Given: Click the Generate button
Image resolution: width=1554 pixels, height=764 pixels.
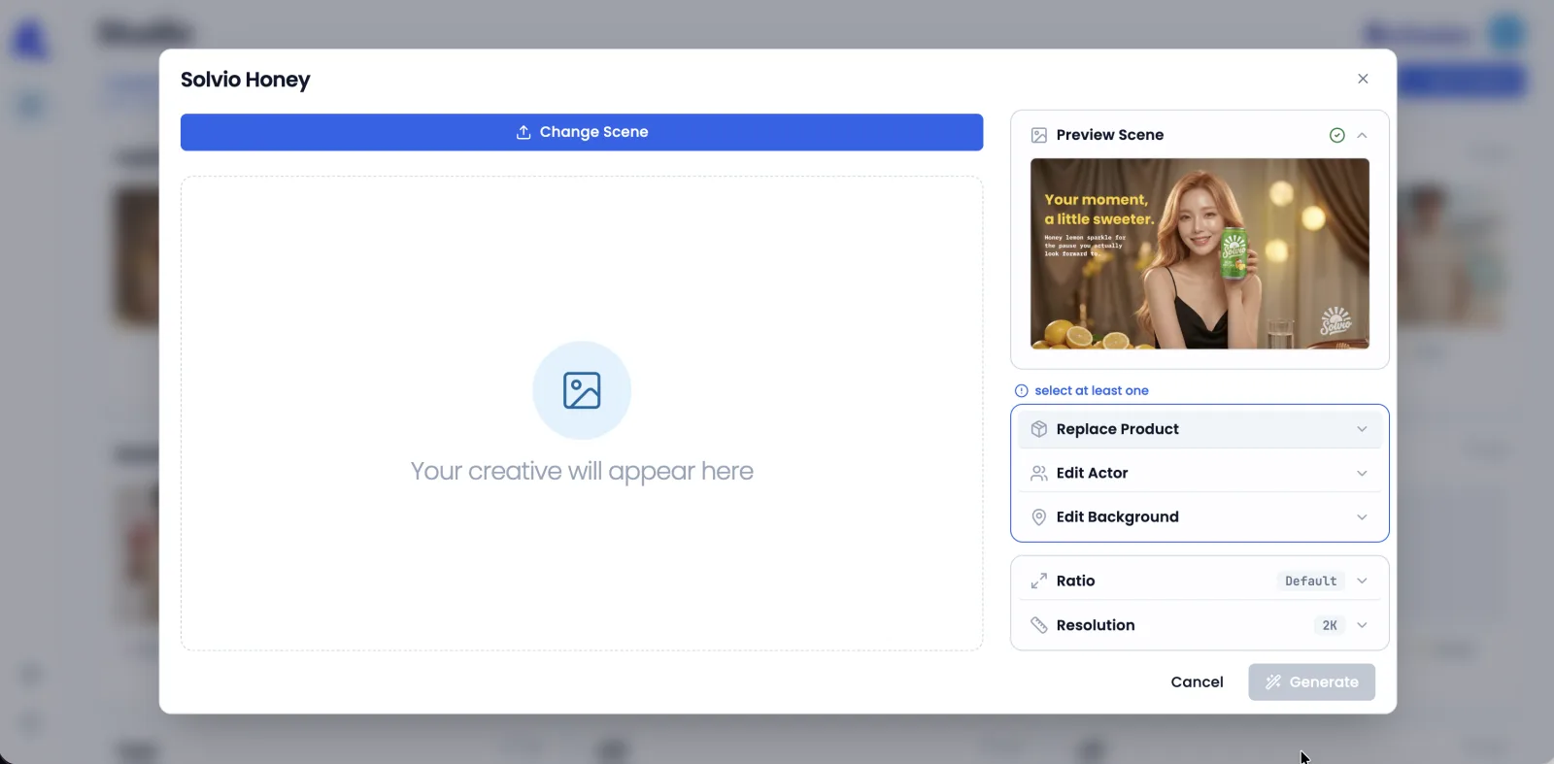Looking at the screenshot, I should (x=1311, y=681).
